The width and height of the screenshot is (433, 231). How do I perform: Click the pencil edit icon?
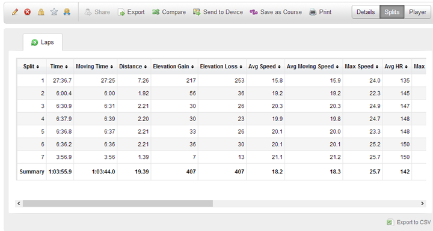pyautogui.click(x=15, y=12)
